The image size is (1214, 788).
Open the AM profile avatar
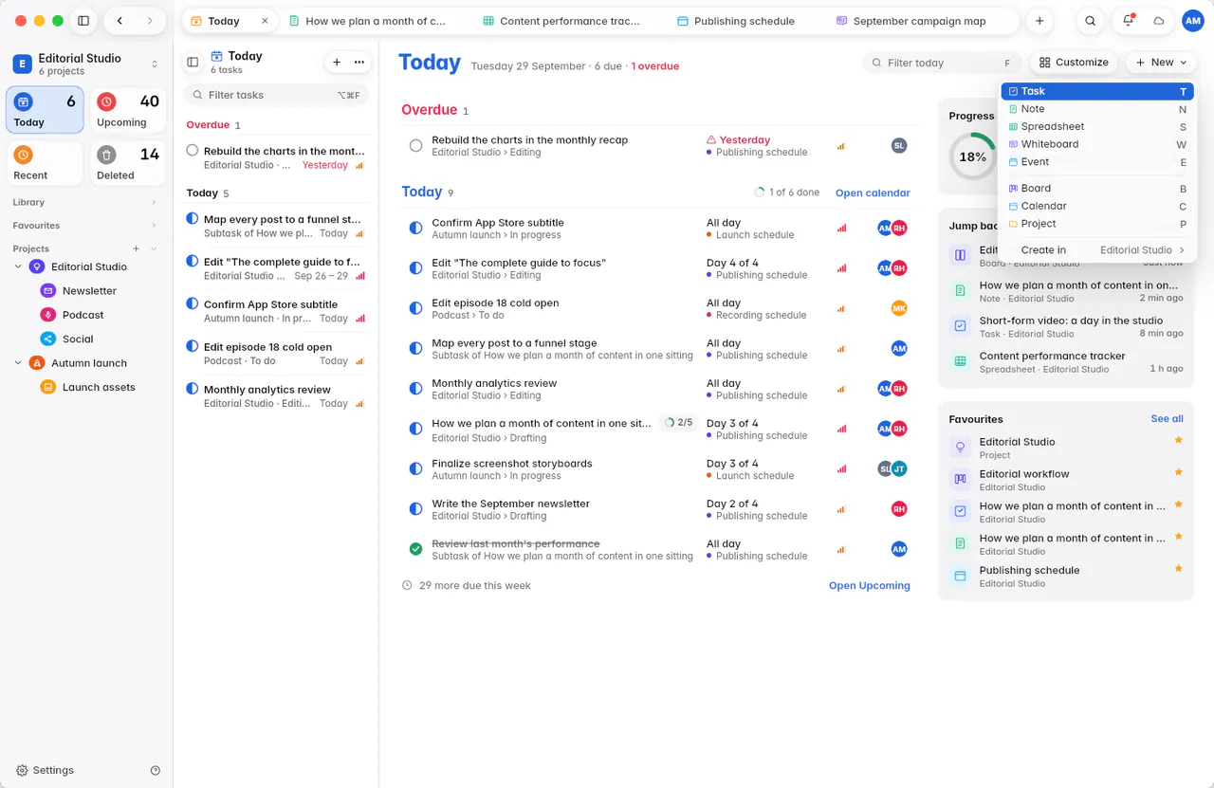pos(1192,21)
